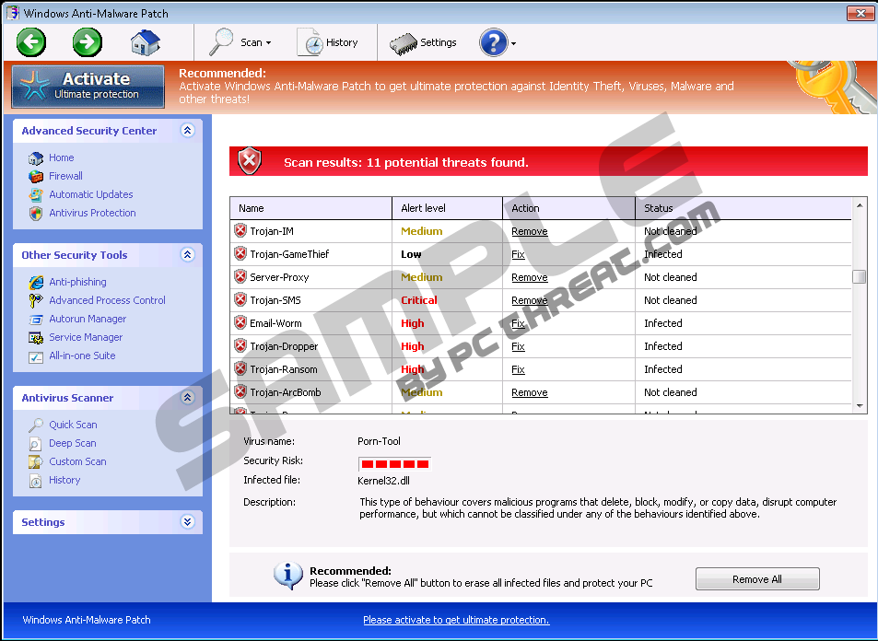This screenshot has width=878, height=641.
Task: Click the Automatic Updates sidebar icon
Action: coord(36,195)
